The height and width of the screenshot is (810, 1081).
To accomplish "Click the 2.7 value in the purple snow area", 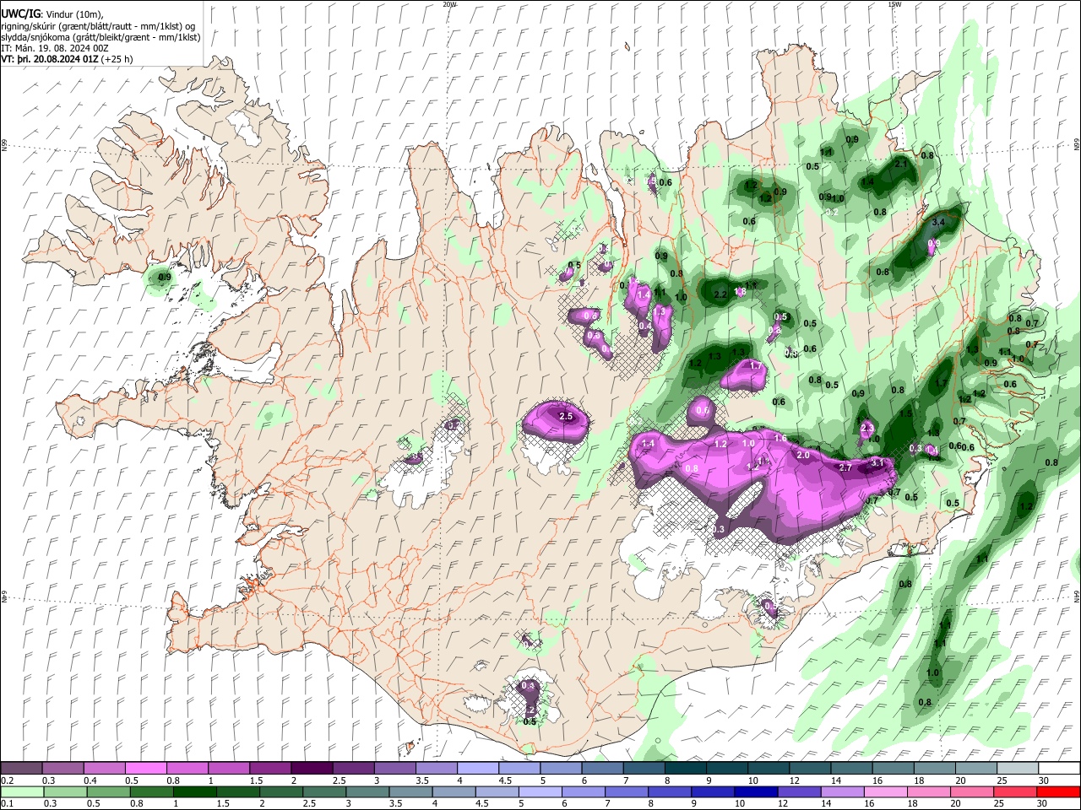I will click(845, 467).
